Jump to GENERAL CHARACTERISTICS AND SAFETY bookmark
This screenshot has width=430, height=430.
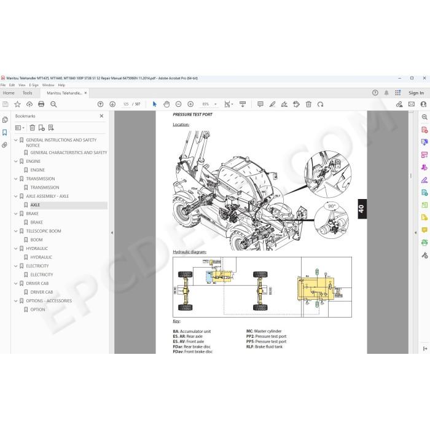coord(69,152)
